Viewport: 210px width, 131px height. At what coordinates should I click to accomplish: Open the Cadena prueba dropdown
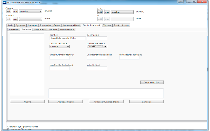coord(122,12)
